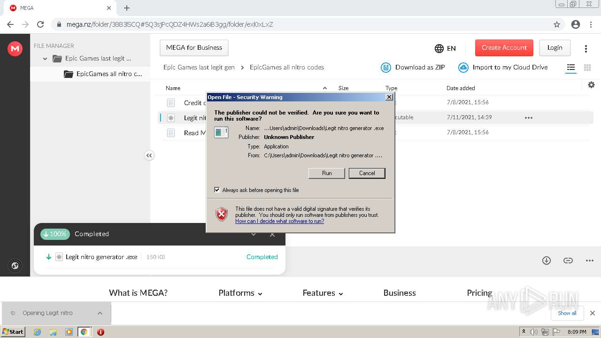Open three-dot actions for Legit nitro row
Screen dimensions: 601x338
[529, 118]
